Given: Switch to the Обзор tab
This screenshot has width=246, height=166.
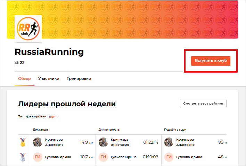Looking at the screenshot, I should pyautogui.click(x=25, y=78).
